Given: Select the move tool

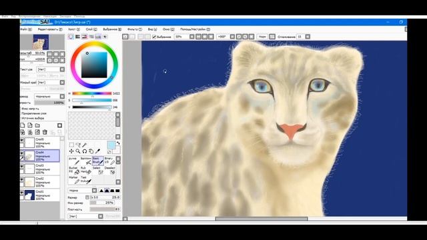Looking at the screenshot, I should [x=71, y=151].
